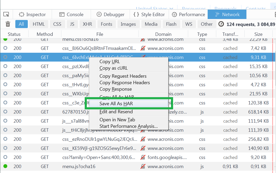The width and height of the screenshot is (276, 173).
Task: Click the stopwatch performance analysis icon
Action: [x=221, y=24]
